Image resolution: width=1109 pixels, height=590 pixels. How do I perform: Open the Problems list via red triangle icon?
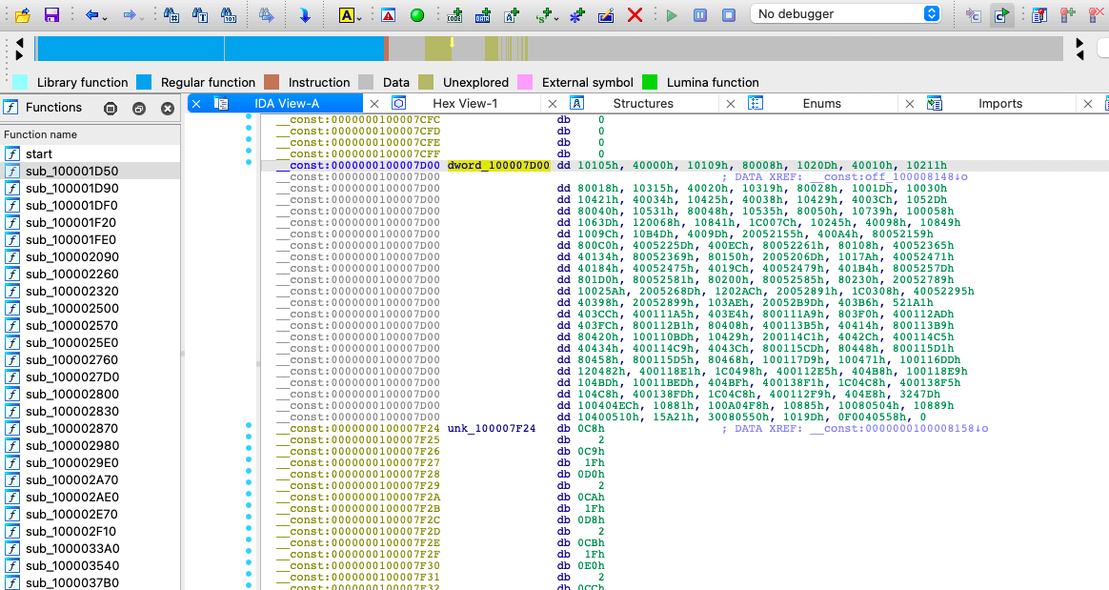click(x=387, y=13)
